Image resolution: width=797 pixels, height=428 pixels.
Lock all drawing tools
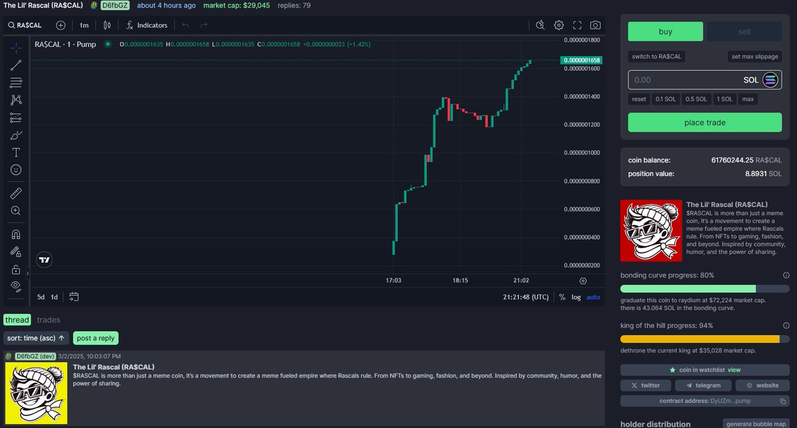16,269
